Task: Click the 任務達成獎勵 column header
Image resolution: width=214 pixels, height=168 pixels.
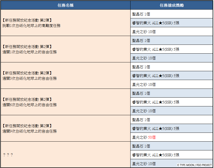Action: [172, 5]
